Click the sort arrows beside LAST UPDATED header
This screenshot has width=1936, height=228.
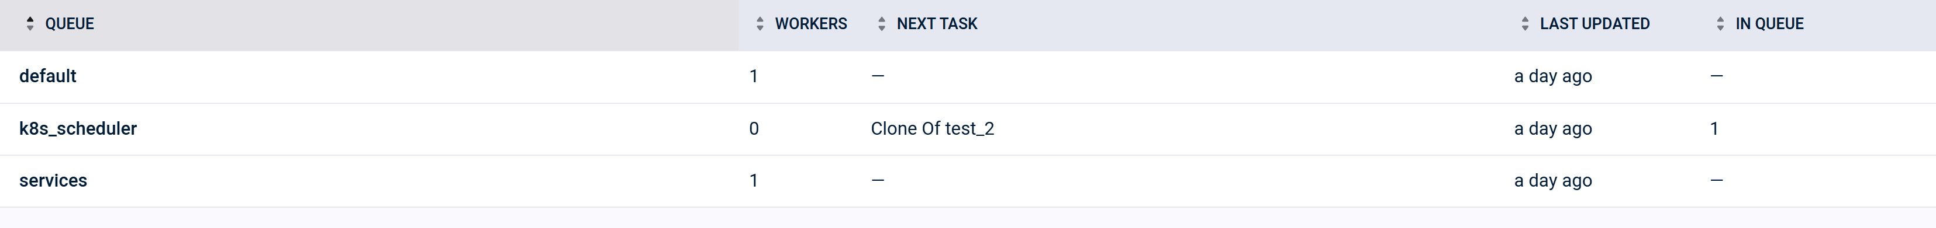point(1525,24)
